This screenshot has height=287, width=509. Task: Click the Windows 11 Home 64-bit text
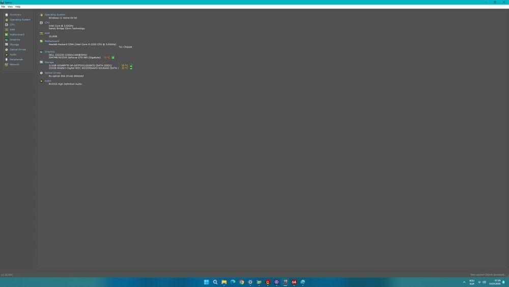pos(63,18)
